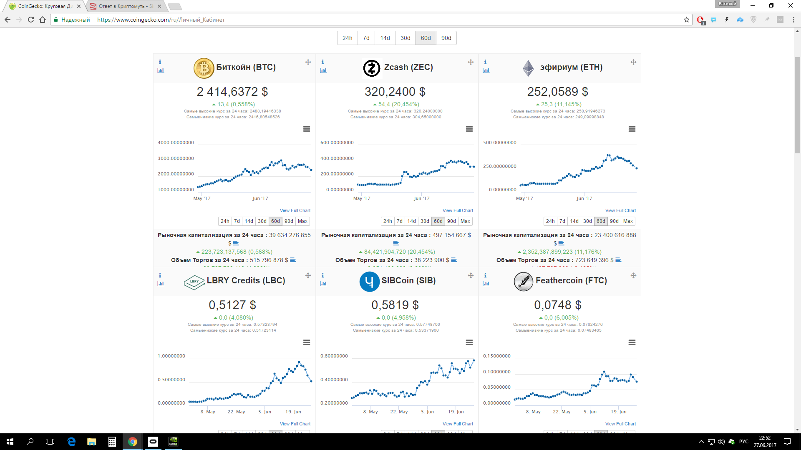Open the bar chart icon on Zcash card
801x450 pixels.
pos(323,70)
